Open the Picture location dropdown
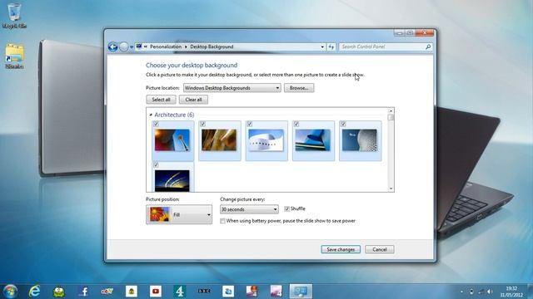 [232, 88]
